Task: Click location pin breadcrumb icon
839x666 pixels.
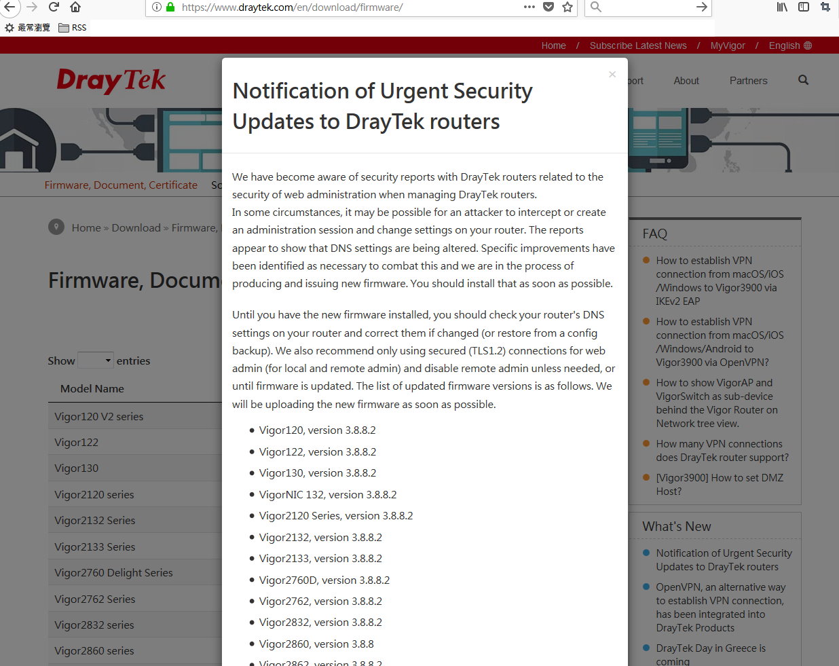Action: pos(56,227)
